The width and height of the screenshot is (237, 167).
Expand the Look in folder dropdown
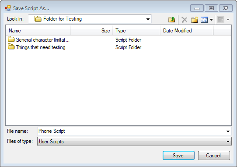pos(148,19)
